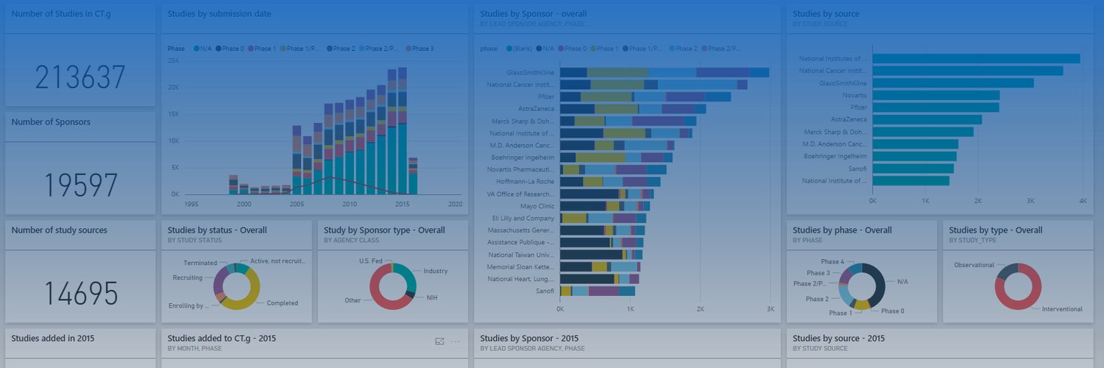Select the NIH label in sponsor type donut
Screen dimensions: 1104x368
point(432,297)
